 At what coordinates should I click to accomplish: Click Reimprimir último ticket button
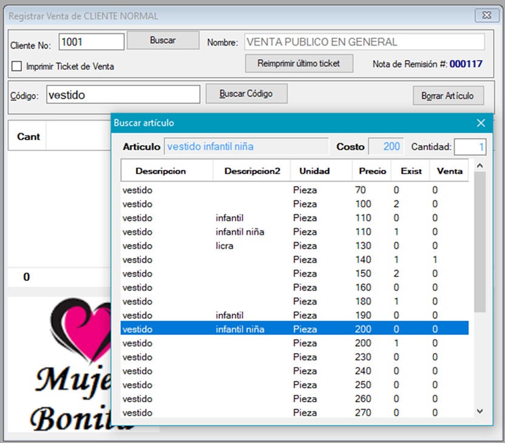tap(299, 63)
